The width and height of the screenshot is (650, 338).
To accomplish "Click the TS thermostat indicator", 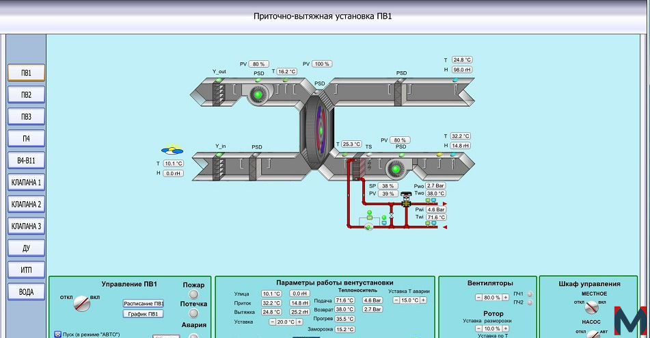I will point(368,154).
